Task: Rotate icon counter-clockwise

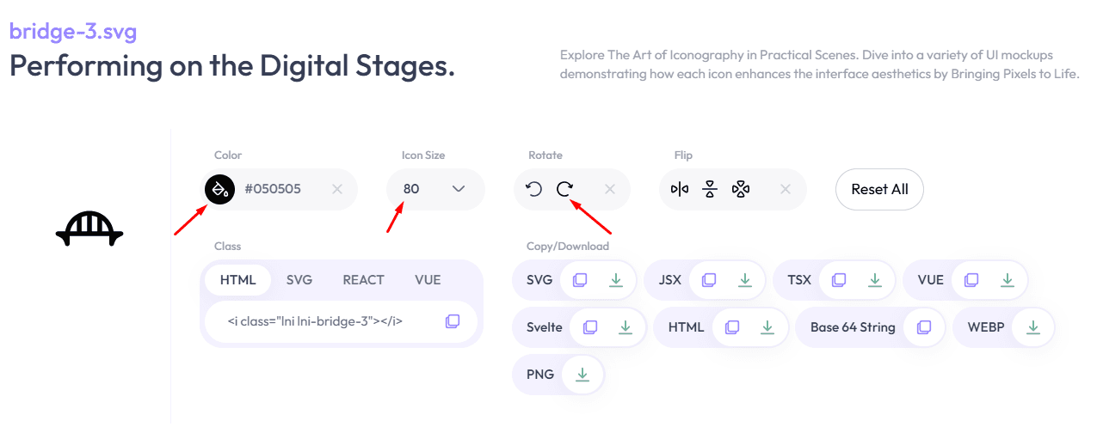Action: pos(534,189)
